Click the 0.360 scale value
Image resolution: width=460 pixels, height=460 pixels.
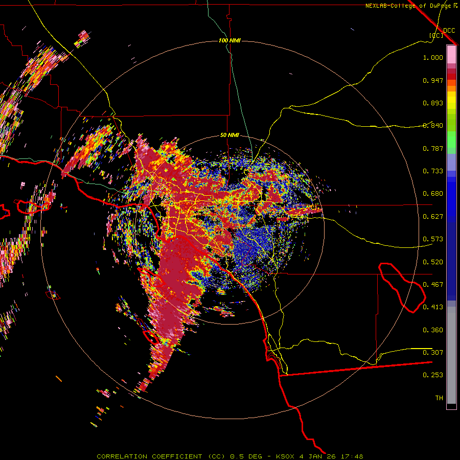click(433, 330)
